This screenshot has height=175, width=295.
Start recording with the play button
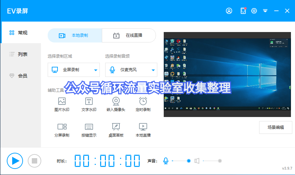[x=15, y=161]
